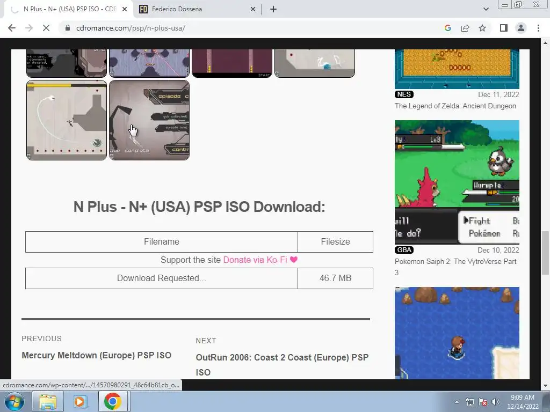
Task: Show hidden system tray icons
Action: 457,402
